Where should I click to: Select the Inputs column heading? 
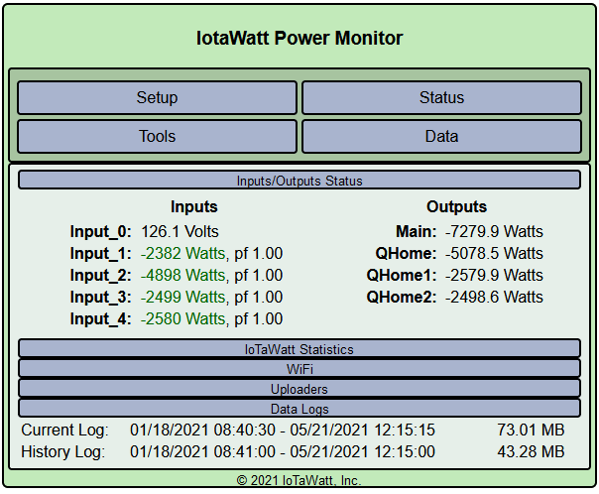tap(194, 206)
